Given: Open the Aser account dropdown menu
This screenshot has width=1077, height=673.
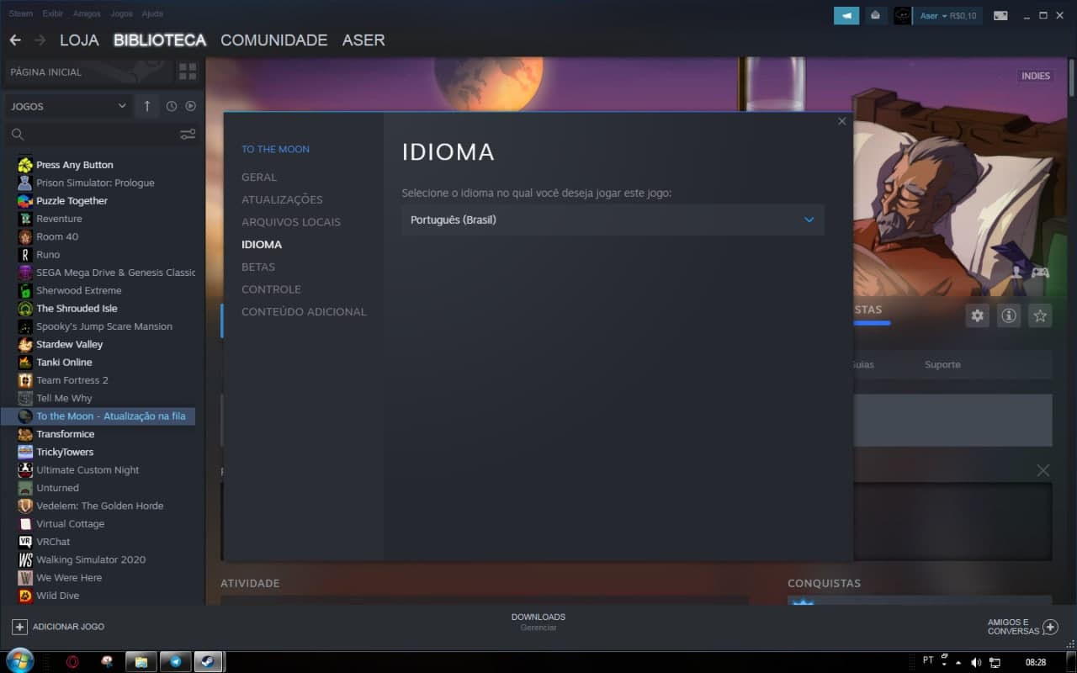Looking at the screenshot, I should (x=947, y=16).
